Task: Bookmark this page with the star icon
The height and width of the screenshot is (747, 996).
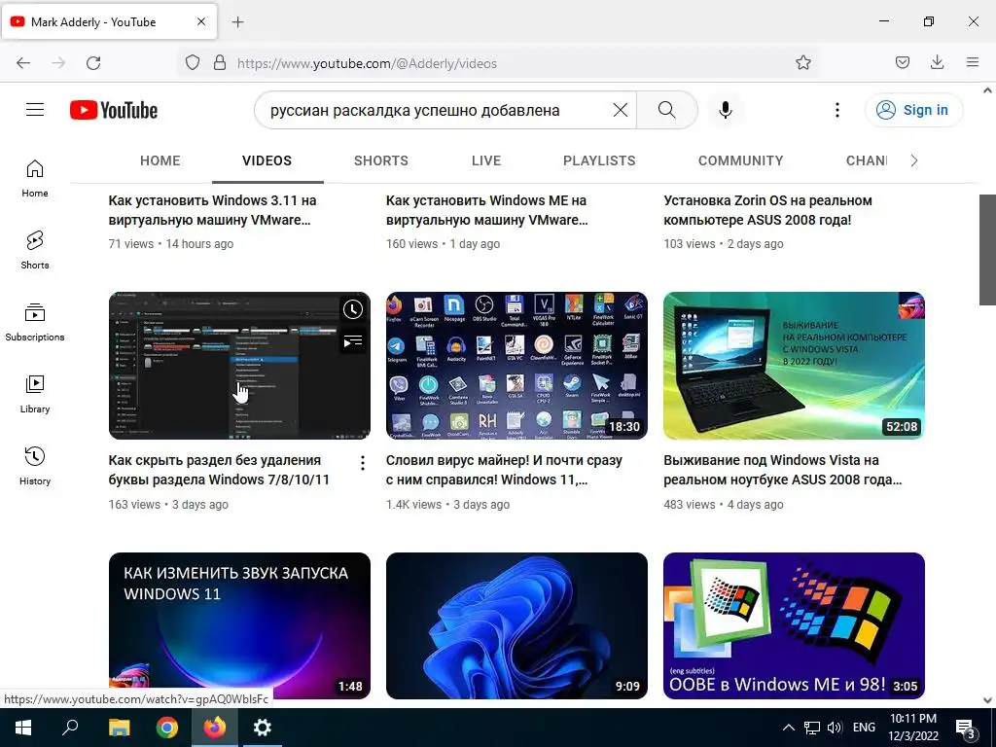Action: (803, 63)
